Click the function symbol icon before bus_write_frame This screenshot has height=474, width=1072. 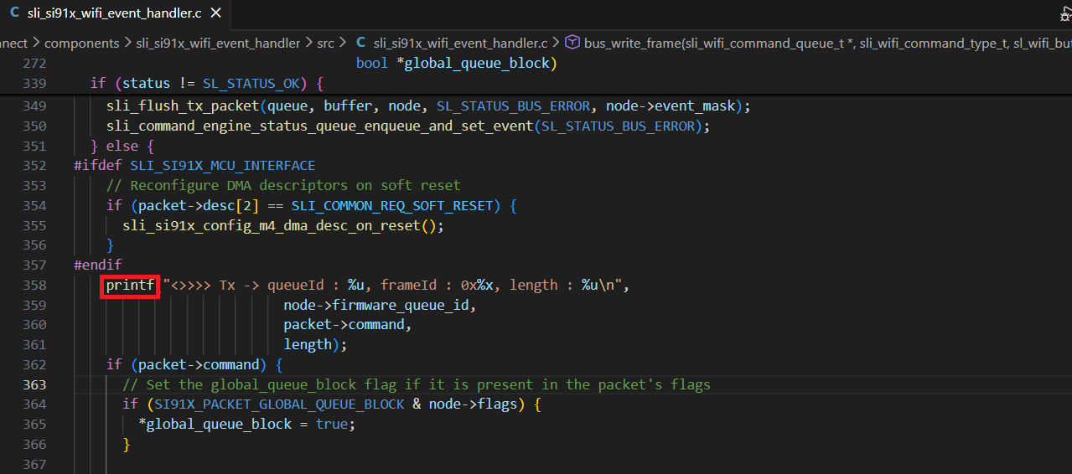(x=572, y=43)
